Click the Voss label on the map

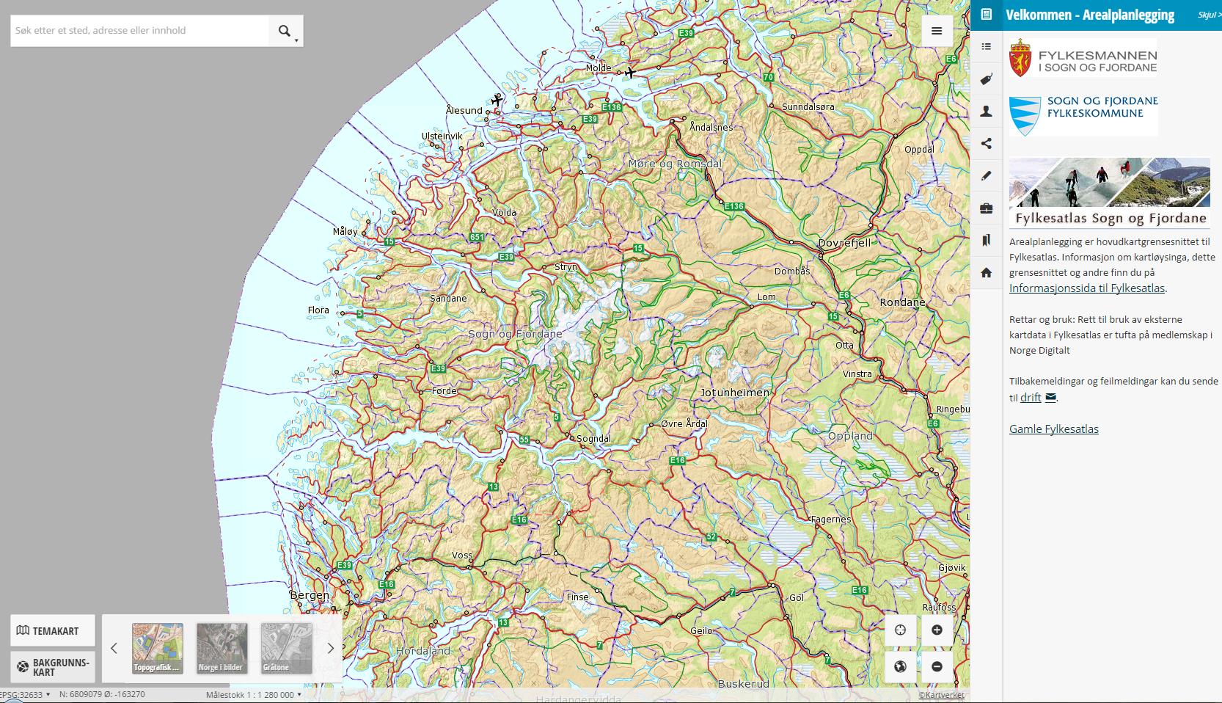pyautogui.click(x=462, y=556)
